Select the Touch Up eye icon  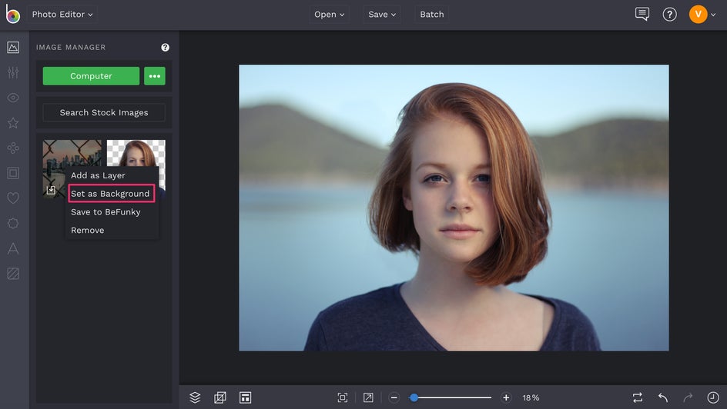pos(13,98)
